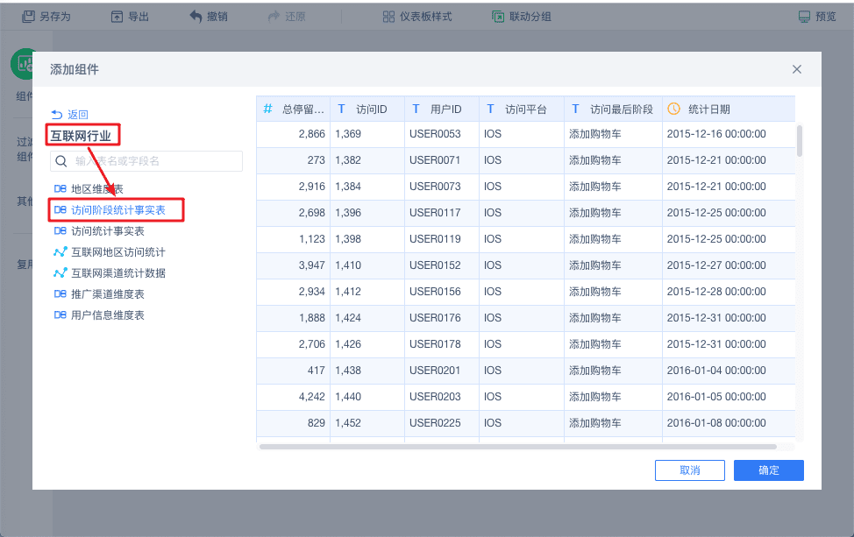The width and height of the screenshot is (854, 537).
Task: Click the date 2015-12-16 00:00:00
Action: click(x=716, y=134)
